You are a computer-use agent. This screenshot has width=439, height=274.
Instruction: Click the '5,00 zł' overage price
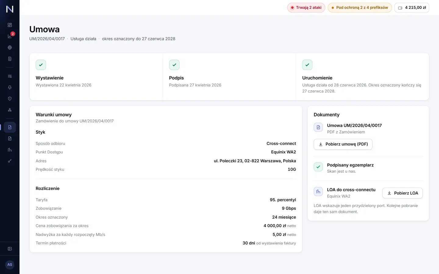coord(279,234)
